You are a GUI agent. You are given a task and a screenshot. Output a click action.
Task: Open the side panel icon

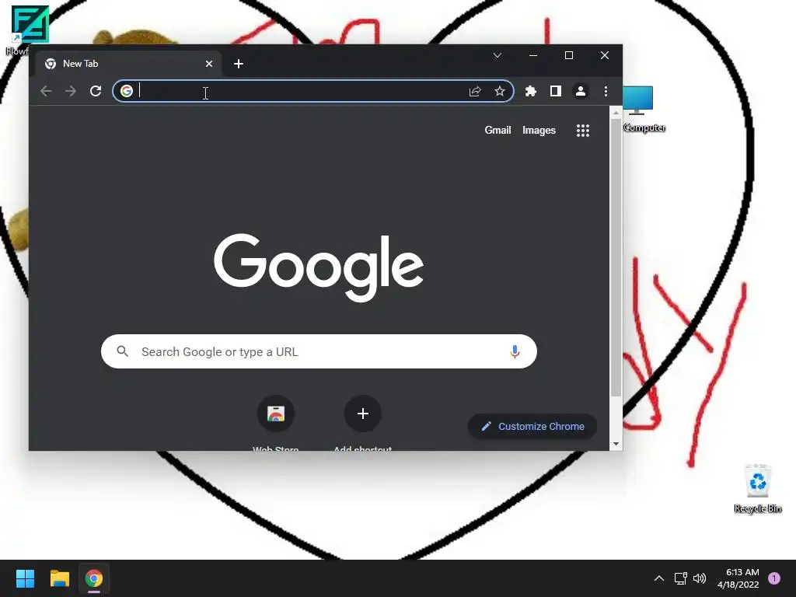click(555, 91)
